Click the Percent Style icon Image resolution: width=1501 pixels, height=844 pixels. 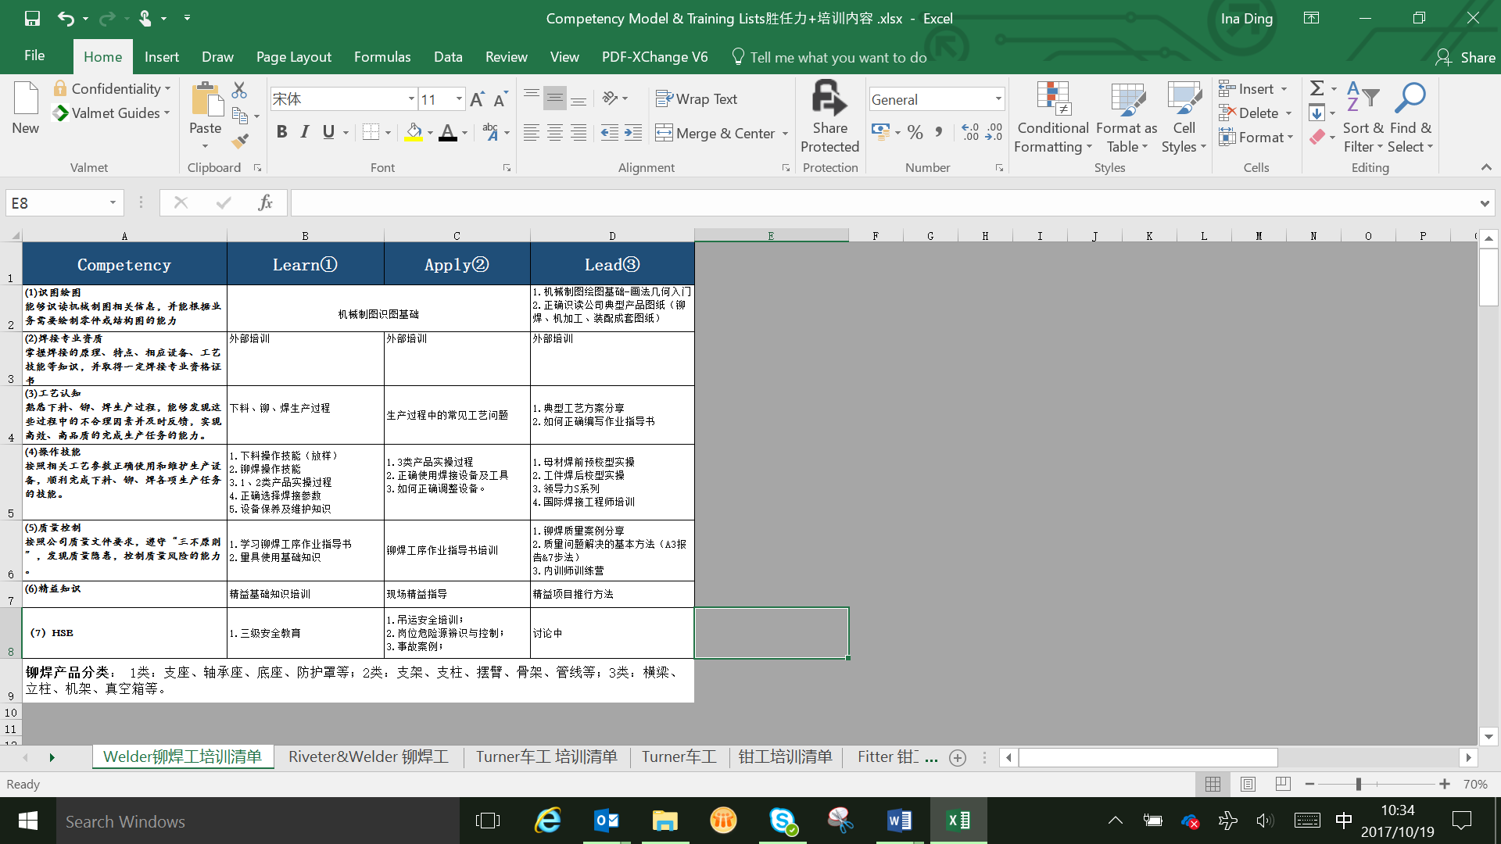coord(915,133)
